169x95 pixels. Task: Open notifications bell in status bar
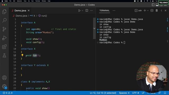[x=165, y=93]
